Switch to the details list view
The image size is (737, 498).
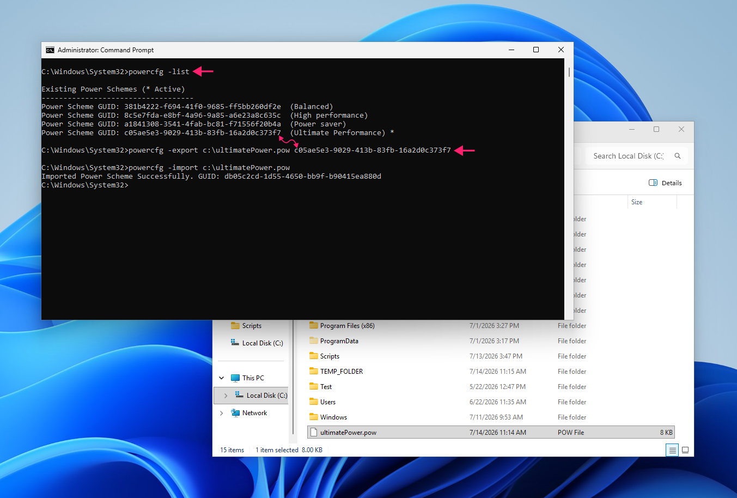(672, 450)
